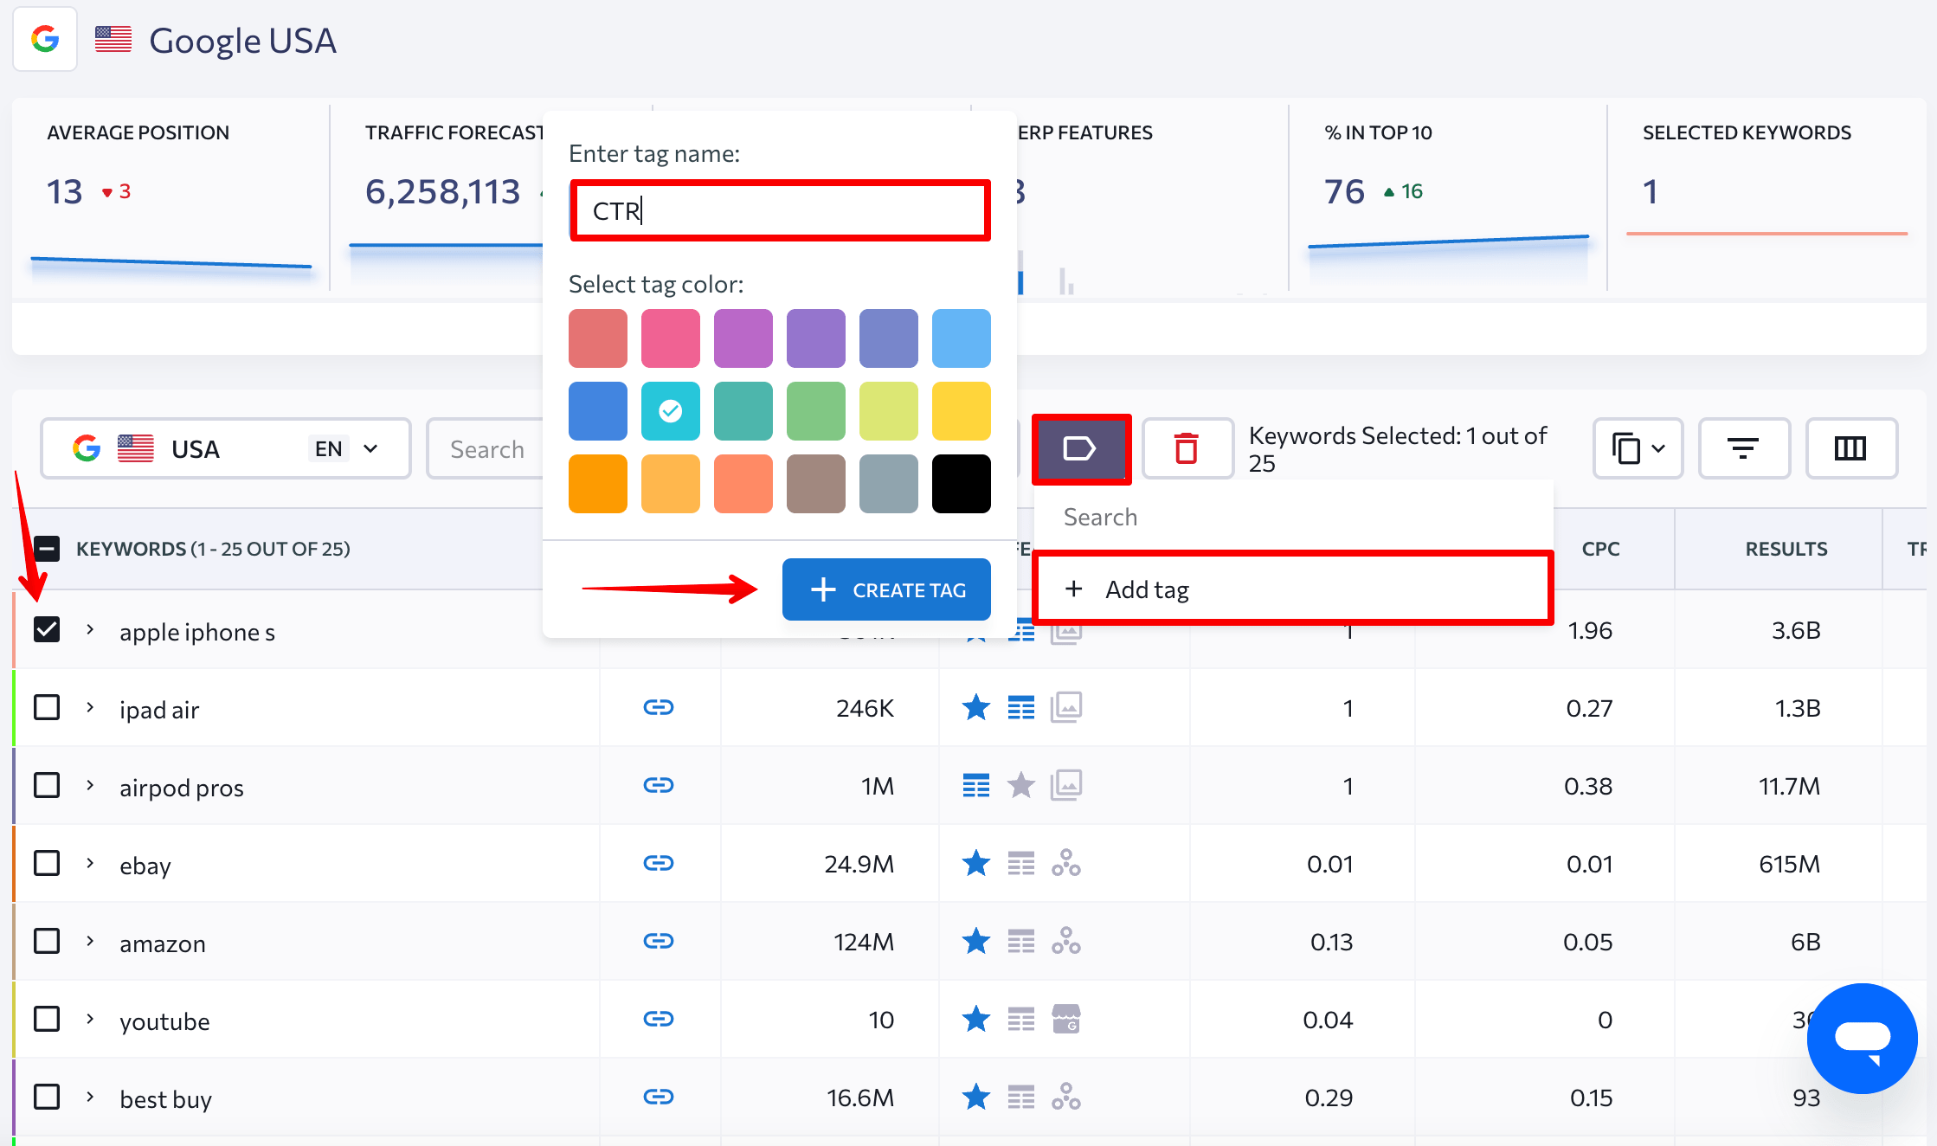Open link icon for ipad air
This screenshot has width=1937, height=1146.
tap(659, 707)
